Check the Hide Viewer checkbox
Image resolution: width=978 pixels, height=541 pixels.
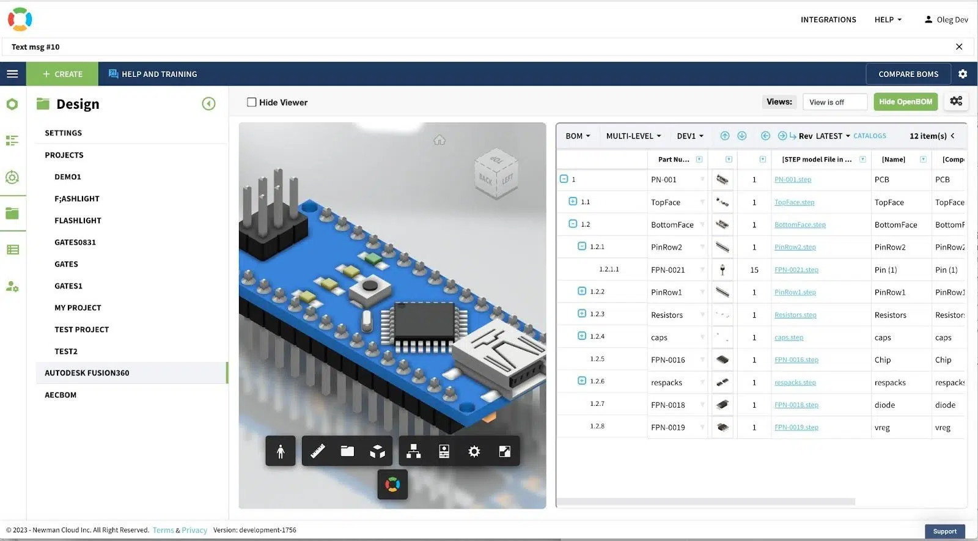251,102
